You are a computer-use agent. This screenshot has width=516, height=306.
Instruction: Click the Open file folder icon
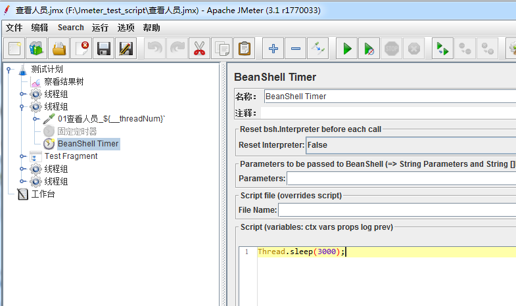pos(59,49)
